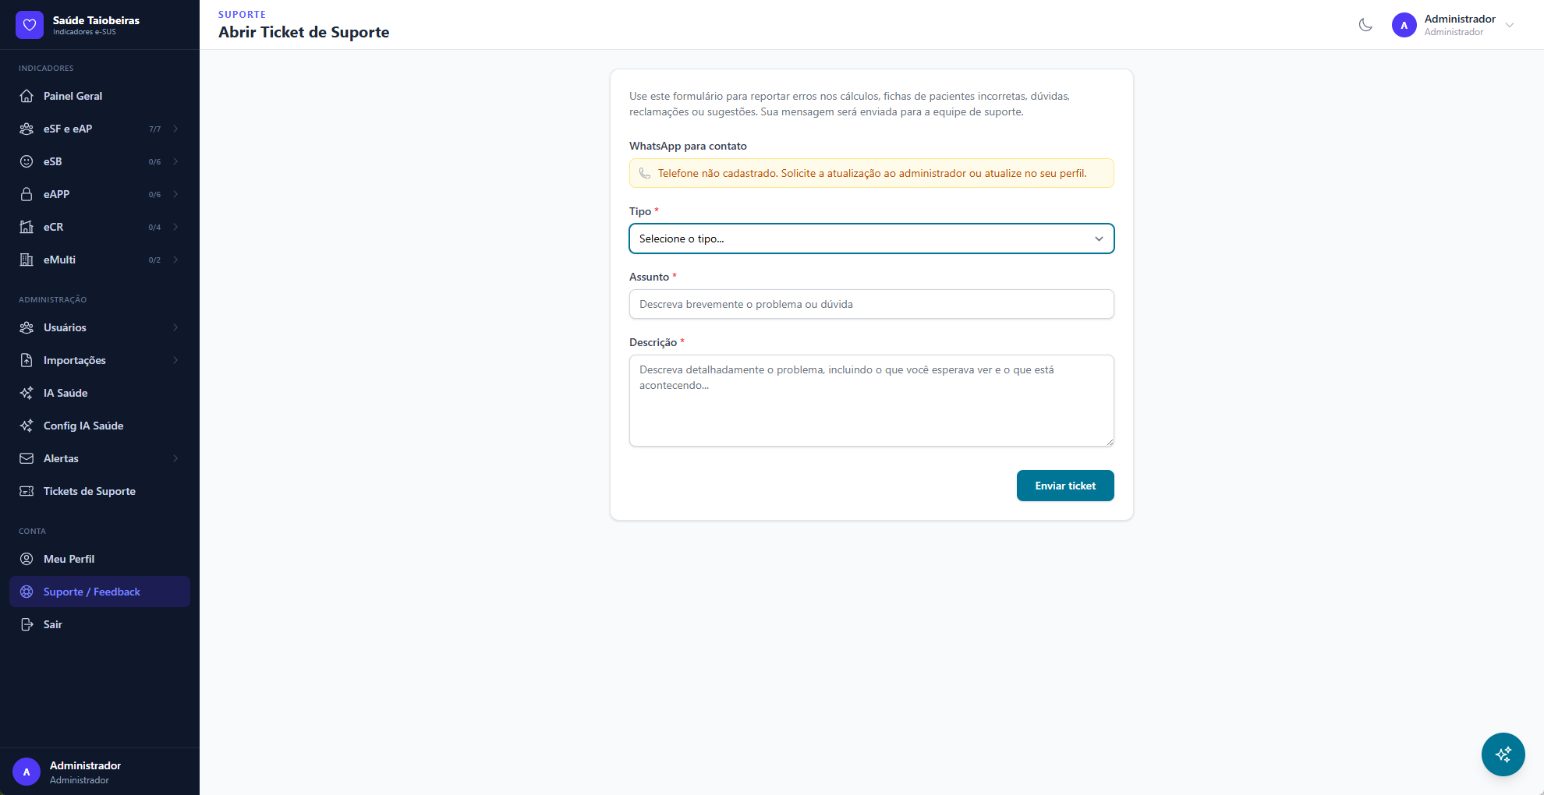Click the Meu Perfil user icon

point(27,559)
